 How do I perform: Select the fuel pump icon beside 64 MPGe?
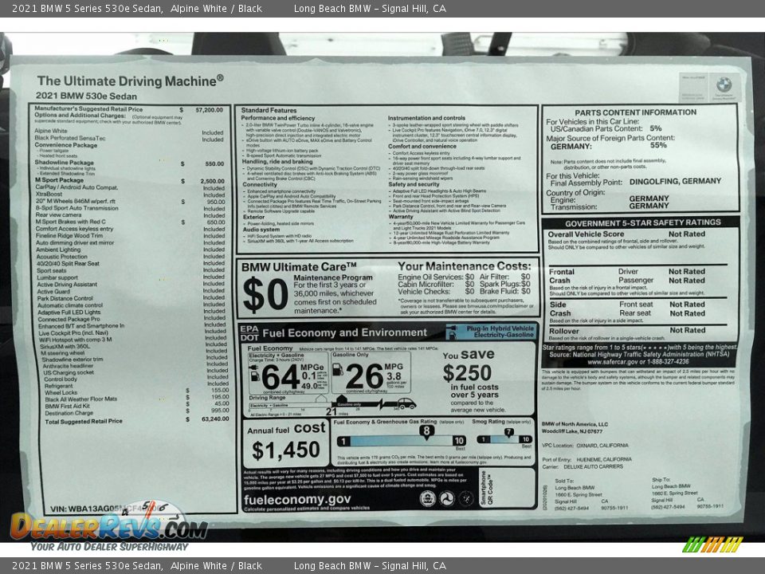(x=254, y=375)
